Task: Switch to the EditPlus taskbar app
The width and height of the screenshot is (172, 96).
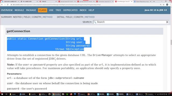Action: pos(43,94)
